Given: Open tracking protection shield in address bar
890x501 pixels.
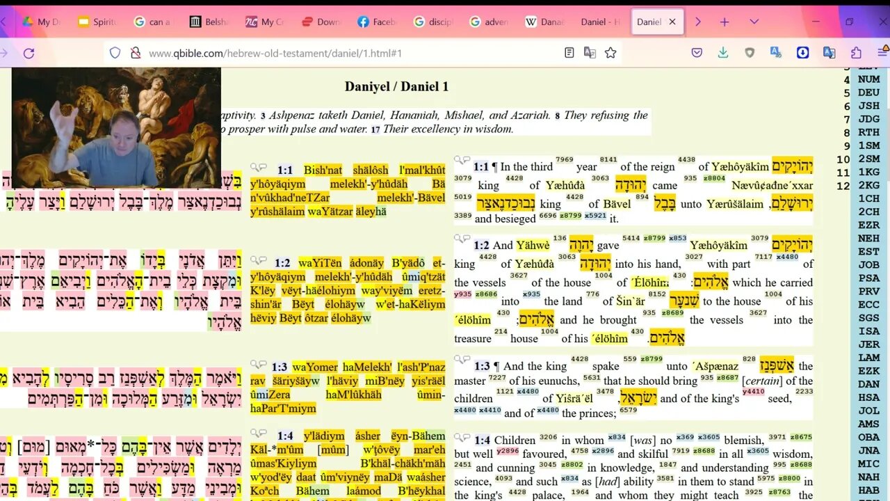Looking at the screenshot, I should [x=115, y=53].
